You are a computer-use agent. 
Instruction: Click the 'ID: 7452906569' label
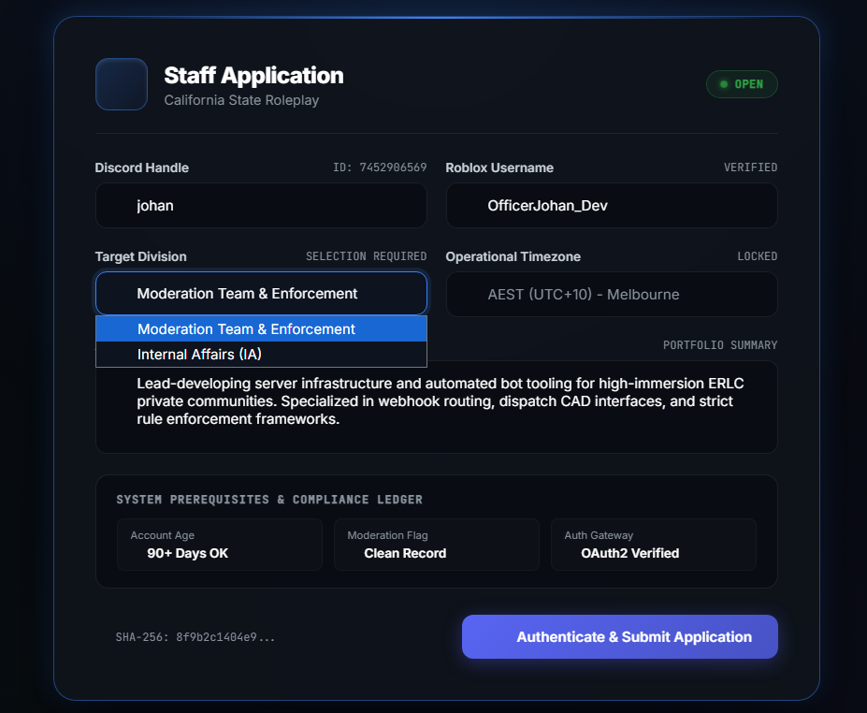pos(380,167)
